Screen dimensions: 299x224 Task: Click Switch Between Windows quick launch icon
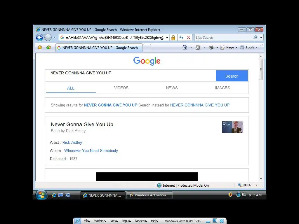coord(67,195)
